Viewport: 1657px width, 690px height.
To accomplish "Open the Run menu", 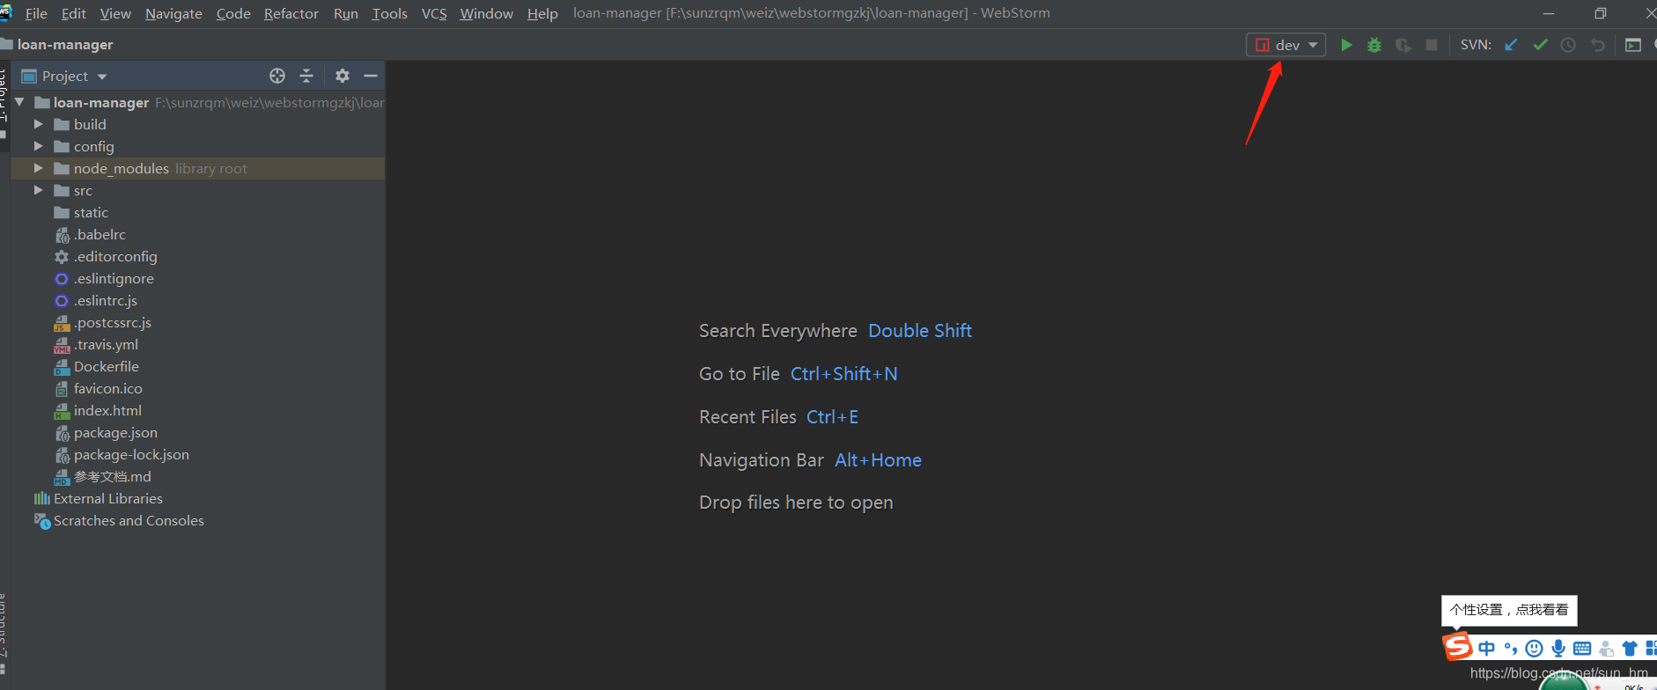I will [346, 13].
